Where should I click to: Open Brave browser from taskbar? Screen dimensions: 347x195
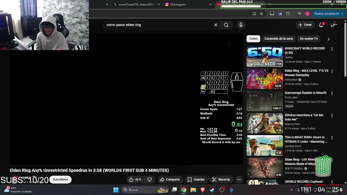203,190
